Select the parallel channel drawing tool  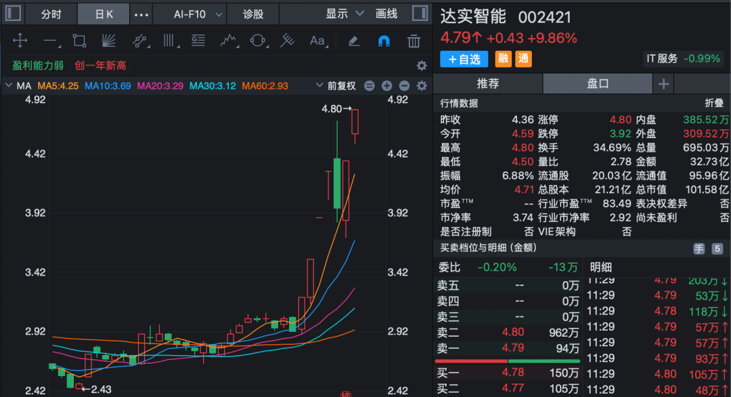[x=140, y=41]
